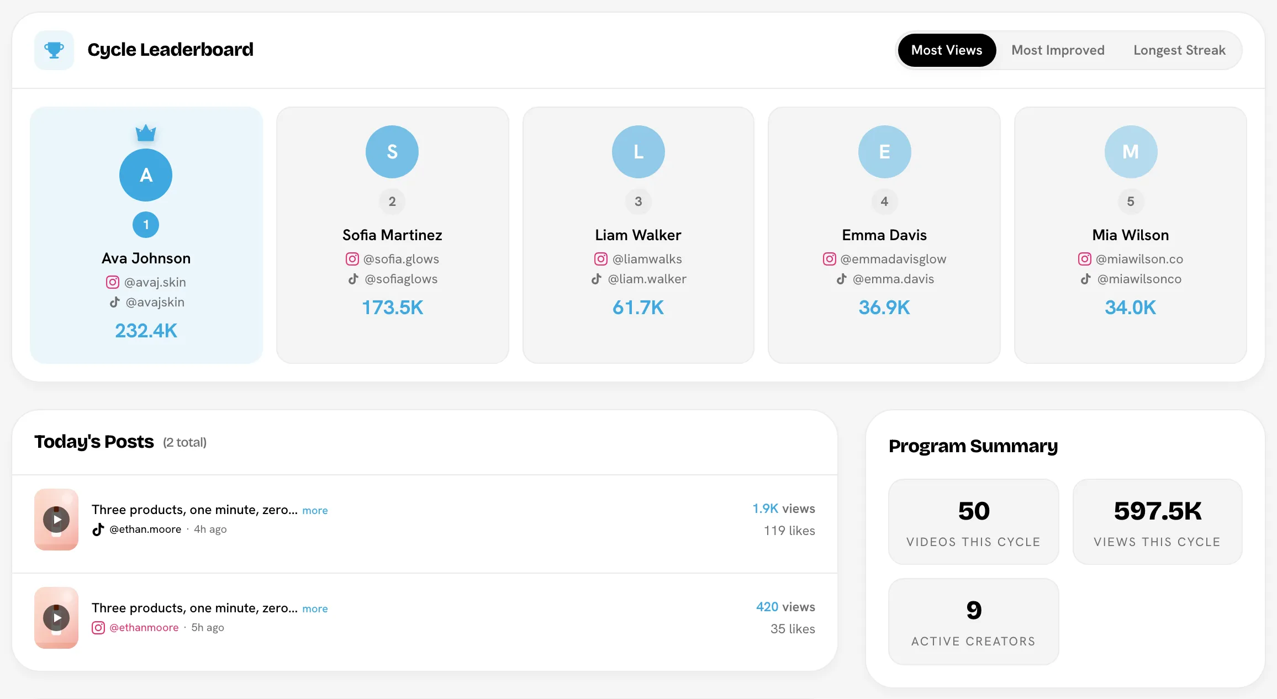
Task: Click the trophy icon beside Cycle Leaderboard
Action: [x=54, y=50]
